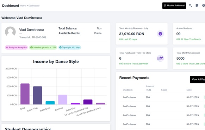205x130 pixels.
Task: Click the Amount RON column header
Action: pos(150,88)
